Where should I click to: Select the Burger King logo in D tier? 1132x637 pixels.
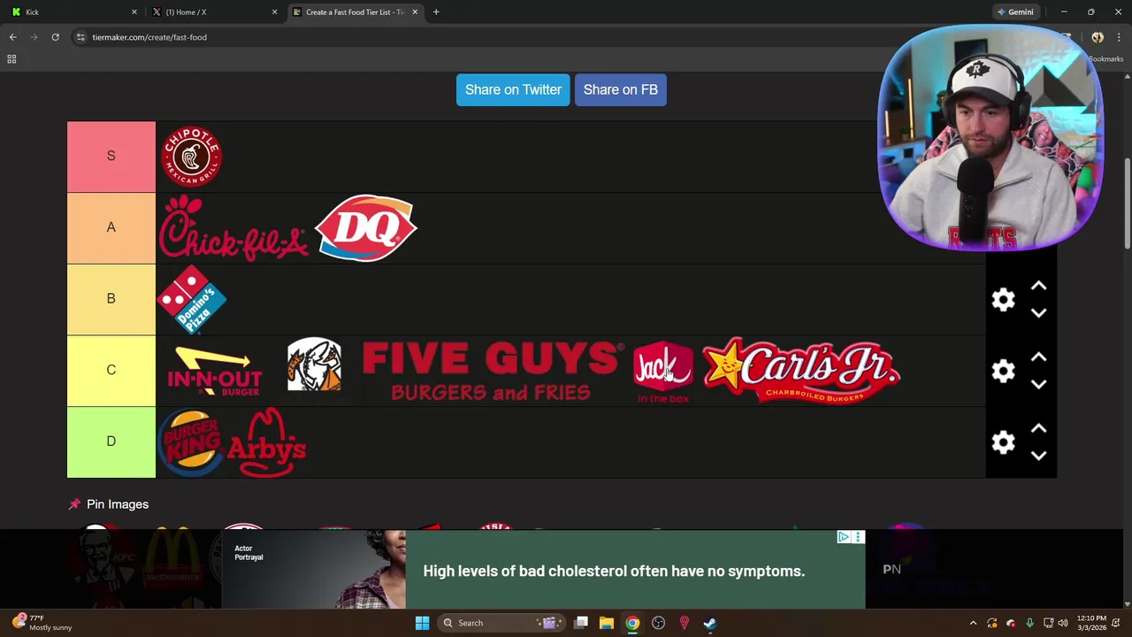point(191,442)
